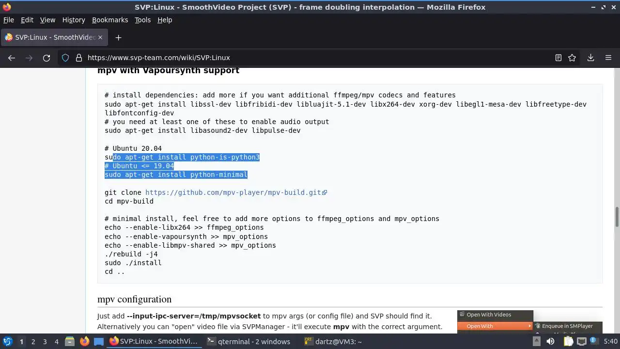Switch to SVP:Linux Firefox taskbar window

coord(154,341)
